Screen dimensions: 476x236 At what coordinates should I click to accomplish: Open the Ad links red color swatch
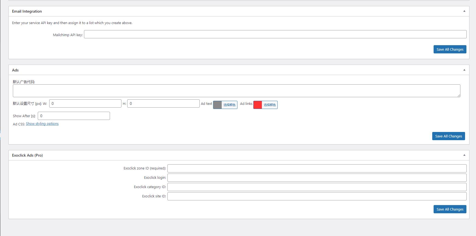(258, 105)
